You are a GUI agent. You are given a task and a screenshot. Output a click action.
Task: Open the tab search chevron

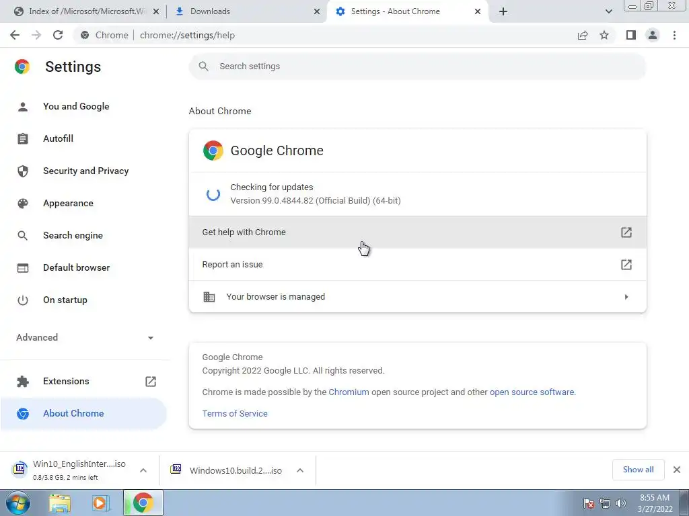608,11
